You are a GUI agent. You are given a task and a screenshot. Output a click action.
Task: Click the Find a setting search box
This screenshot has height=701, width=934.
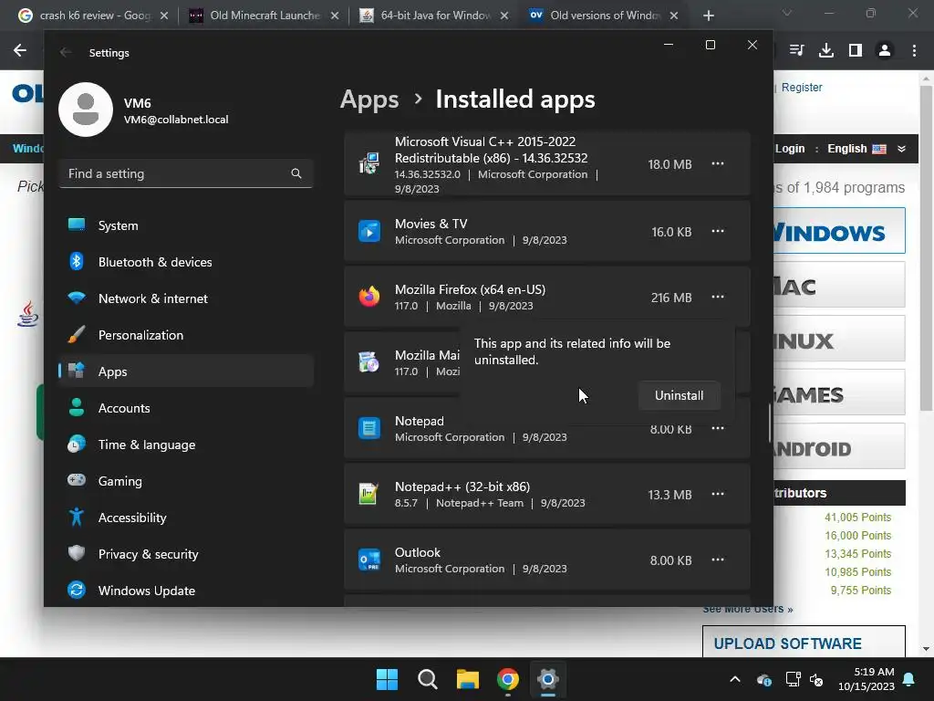click(x=186, y=173)
